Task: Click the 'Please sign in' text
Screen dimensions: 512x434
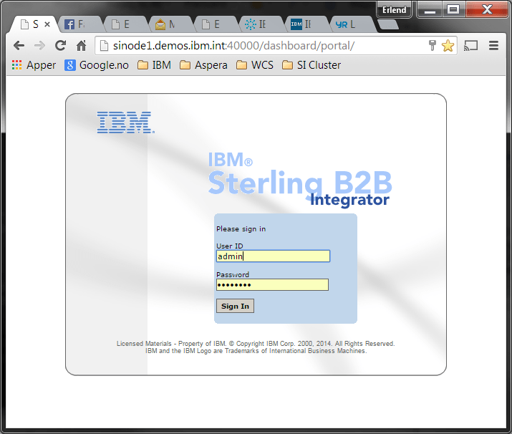Action: click(x=241, y=229)
